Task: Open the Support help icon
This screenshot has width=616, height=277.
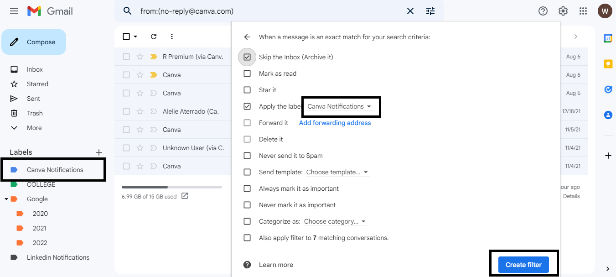Action: 543,11
